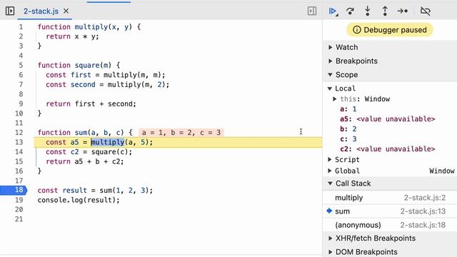This screenshot has height=257, width=457.
Task: Select the (anonymous) call stack frame
Action: coord(390,225)
